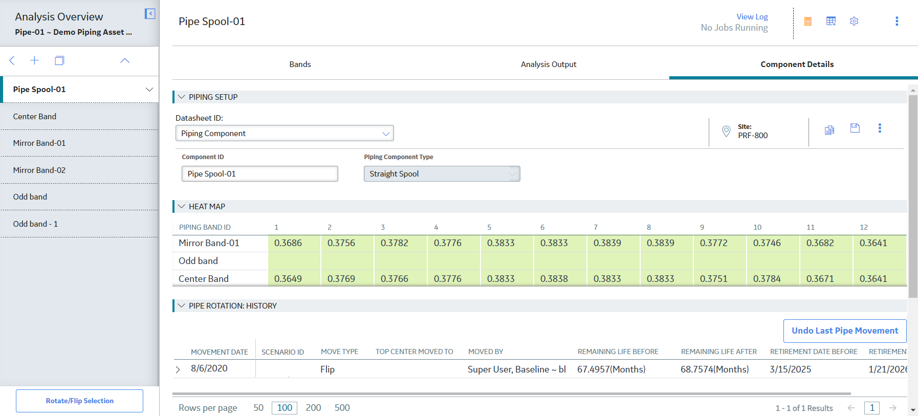Open Piping Component Type dropdown
Viewport: 918px width, 416px height.
pos(442,174)
